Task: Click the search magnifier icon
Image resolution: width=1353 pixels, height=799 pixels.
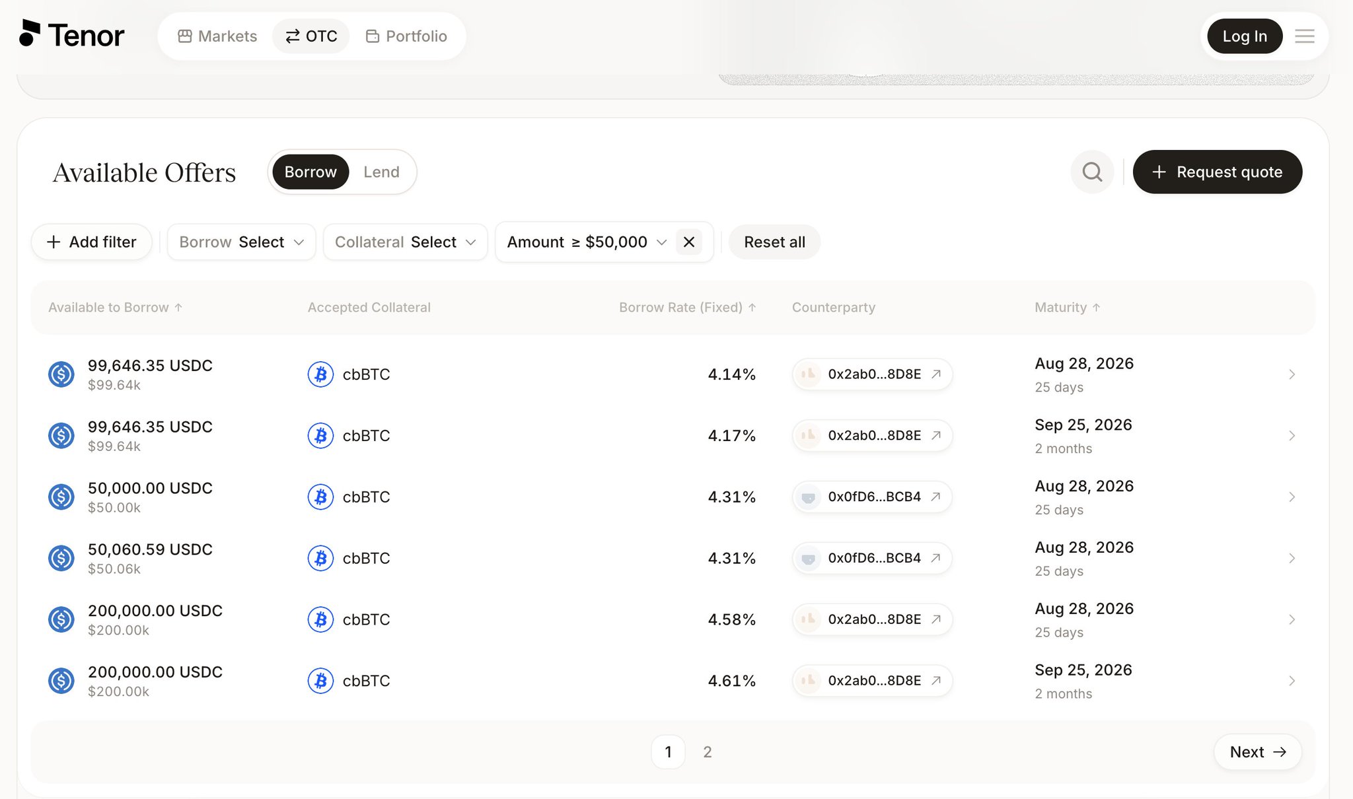Action: [x=1092, y=172]
